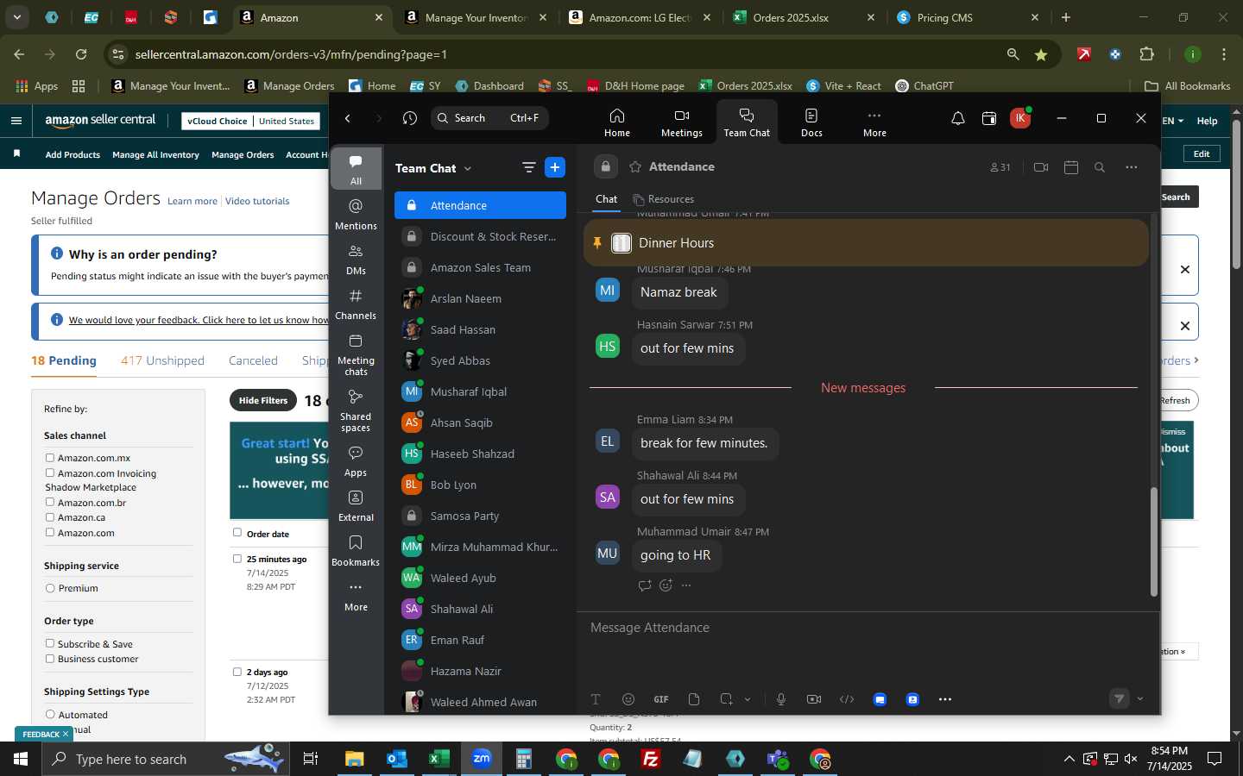
Task: Open Samosa Party channel
Action: click(x=480, y=516)
